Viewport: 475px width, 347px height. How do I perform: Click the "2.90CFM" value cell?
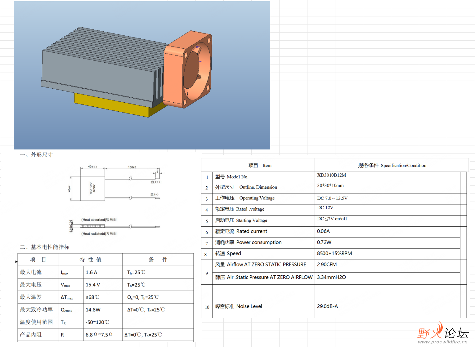(x=387, y=266)
